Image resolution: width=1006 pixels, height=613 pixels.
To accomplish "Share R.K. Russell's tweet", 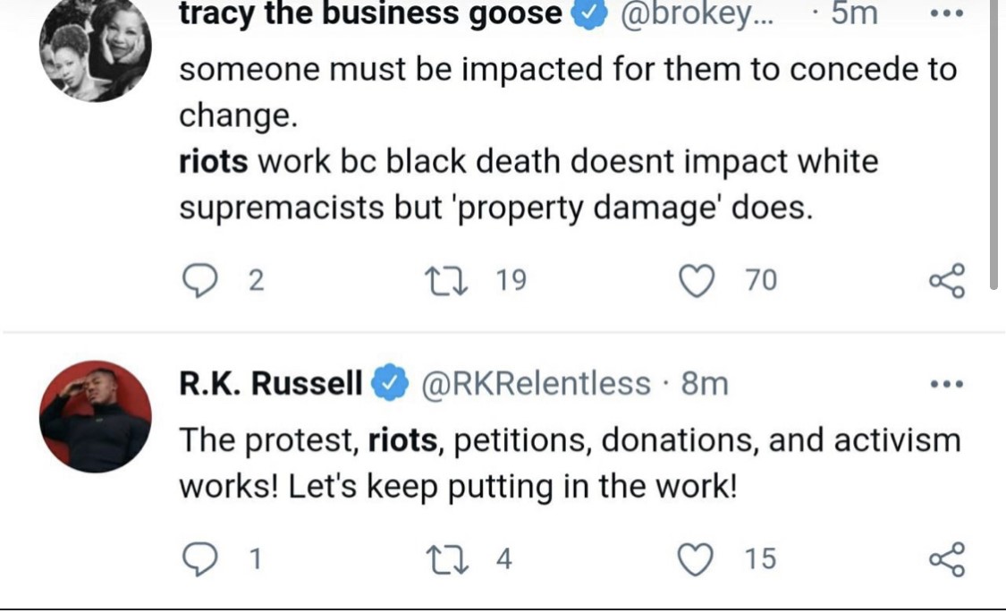I will pyautogui.click(x=947, y=559).
